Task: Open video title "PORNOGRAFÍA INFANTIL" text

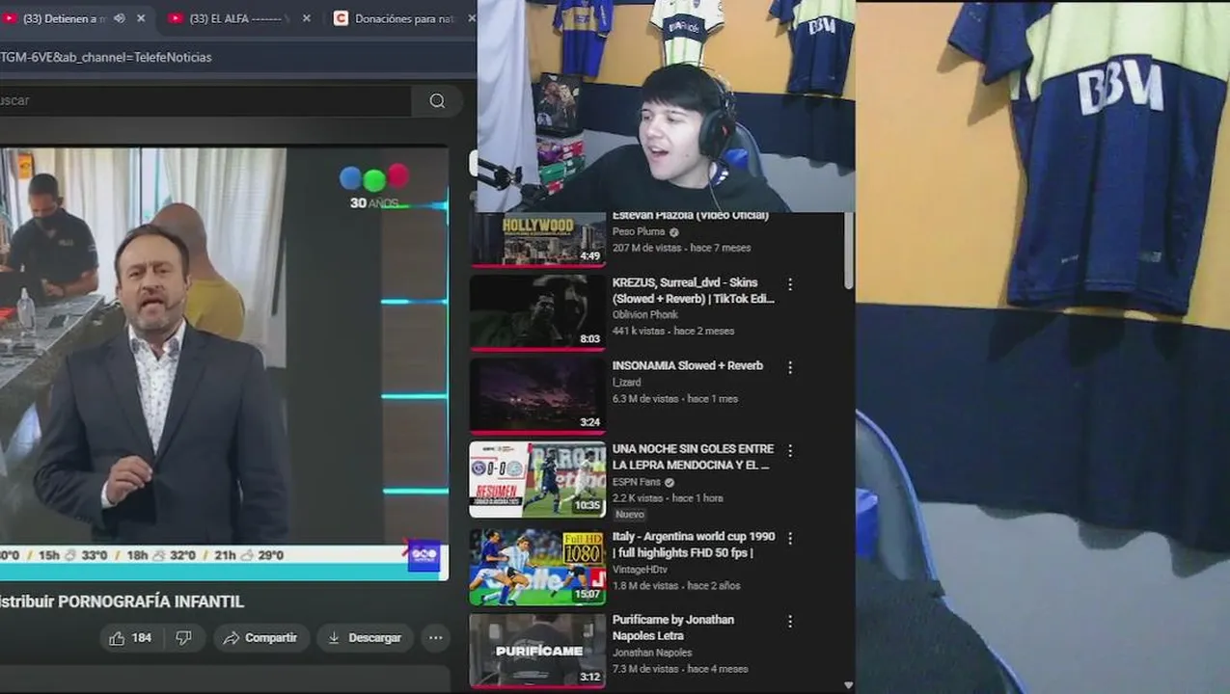Action: point(150,601)
